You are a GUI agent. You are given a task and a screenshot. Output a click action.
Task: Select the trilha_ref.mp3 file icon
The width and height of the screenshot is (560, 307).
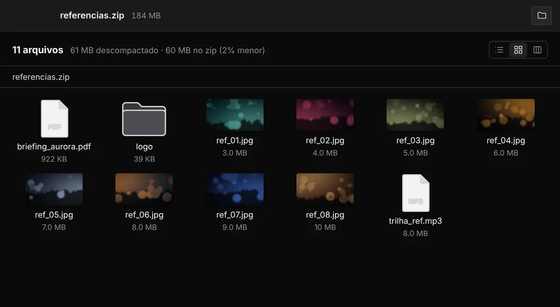click(x=415, y=193)
